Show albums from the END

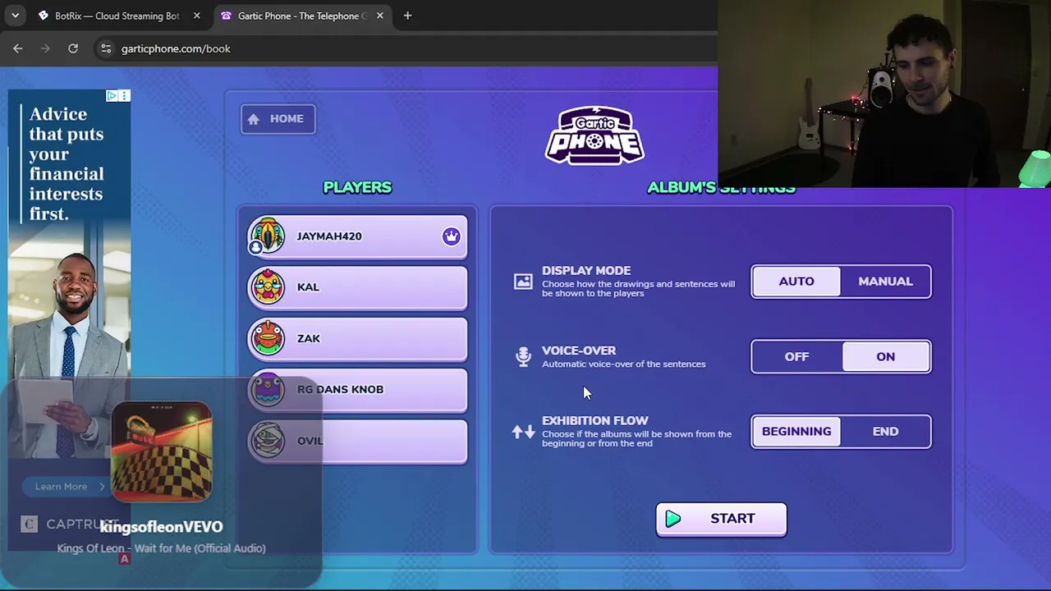tap(885, 432)
